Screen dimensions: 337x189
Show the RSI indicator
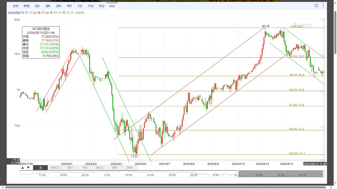(85, 167)
